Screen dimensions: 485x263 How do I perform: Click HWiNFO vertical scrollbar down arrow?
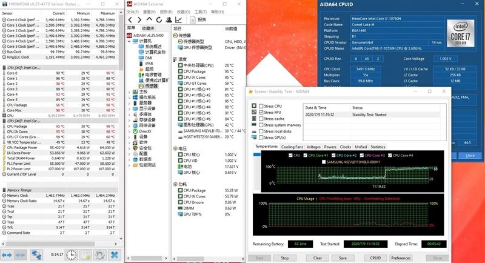tap(121, 239)
